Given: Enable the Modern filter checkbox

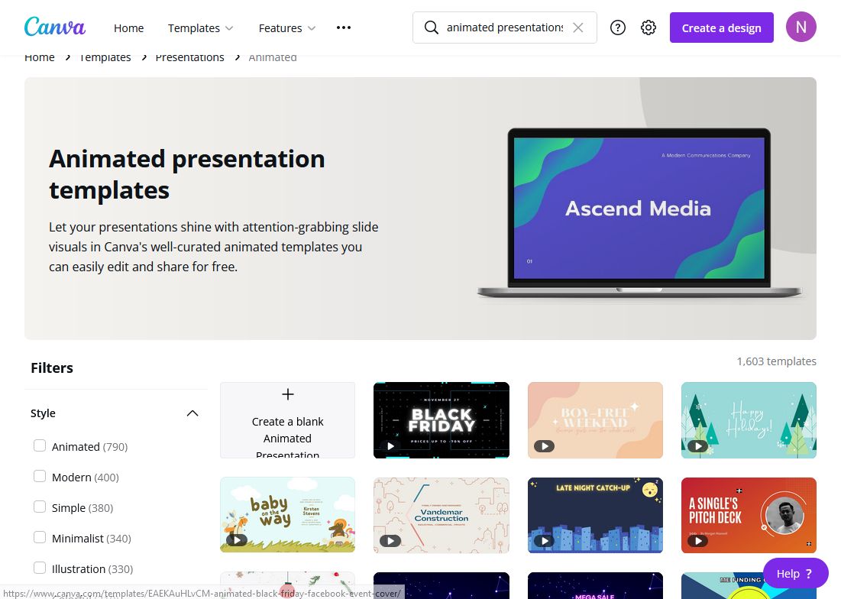Looking at the screenshot, I should (x=40, y=476).
